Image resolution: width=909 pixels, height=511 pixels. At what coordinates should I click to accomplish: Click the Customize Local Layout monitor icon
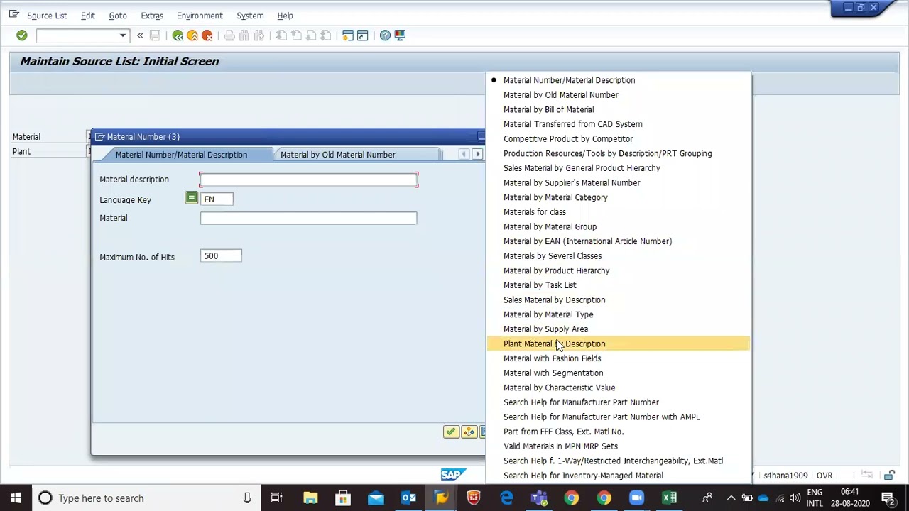click(x=400, y=35)
